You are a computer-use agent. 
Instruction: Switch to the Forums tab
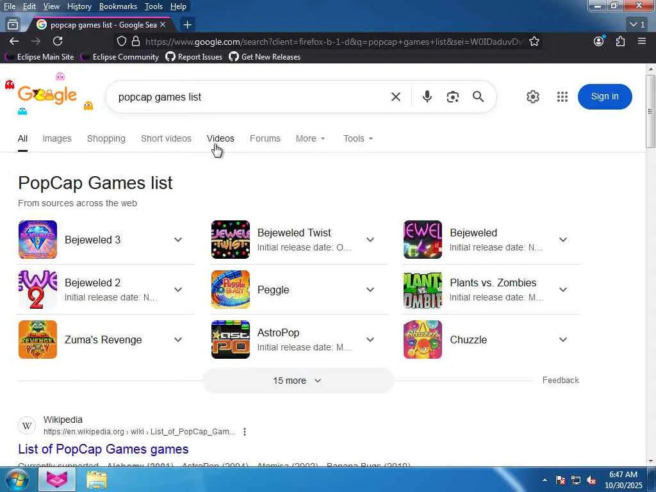pos(265,138)
